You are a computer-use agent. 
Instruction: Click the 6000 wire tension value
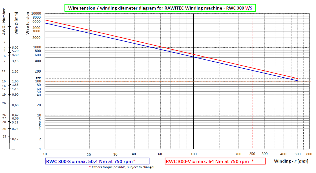[36, 22]
